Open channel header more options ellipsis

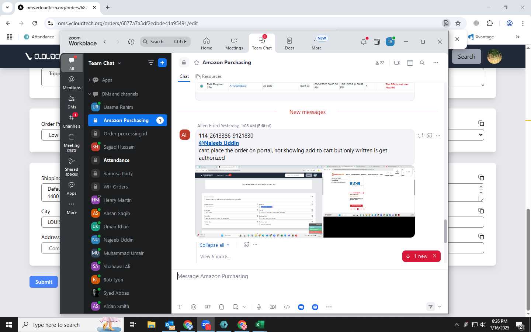coord(436,63)
